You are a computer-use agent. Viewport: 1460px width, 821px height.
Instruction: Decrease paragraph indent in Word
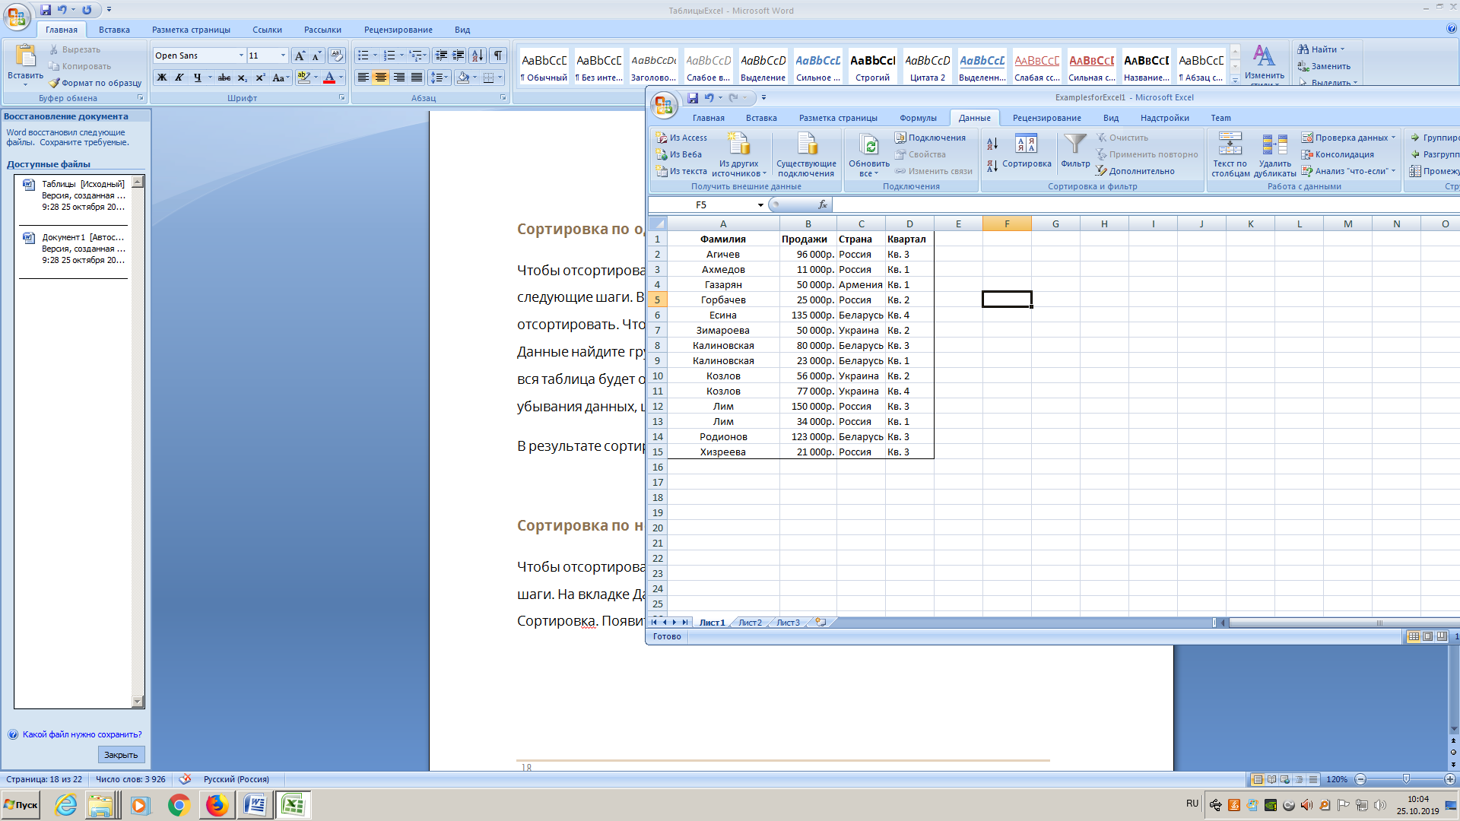pyautogui.click(x=441, y=55)
